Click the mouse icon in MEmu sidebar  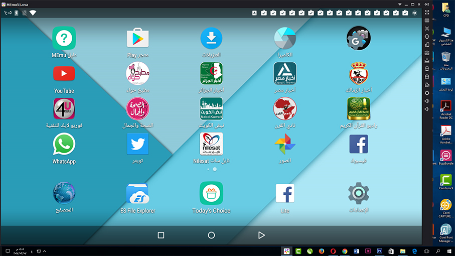tap(427, 77)
